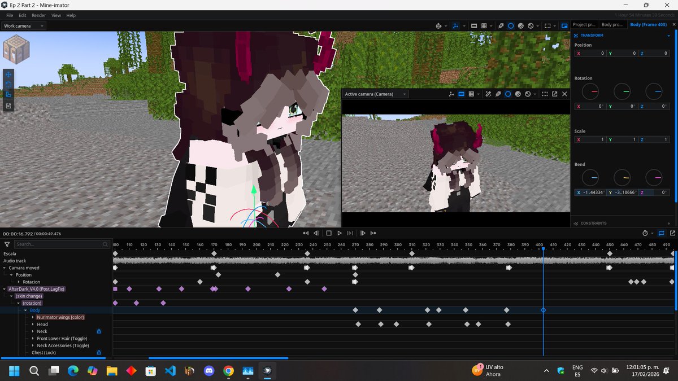Click the dashed selection box icon in main toolbar
678x381 pixels.
point(547,26)
